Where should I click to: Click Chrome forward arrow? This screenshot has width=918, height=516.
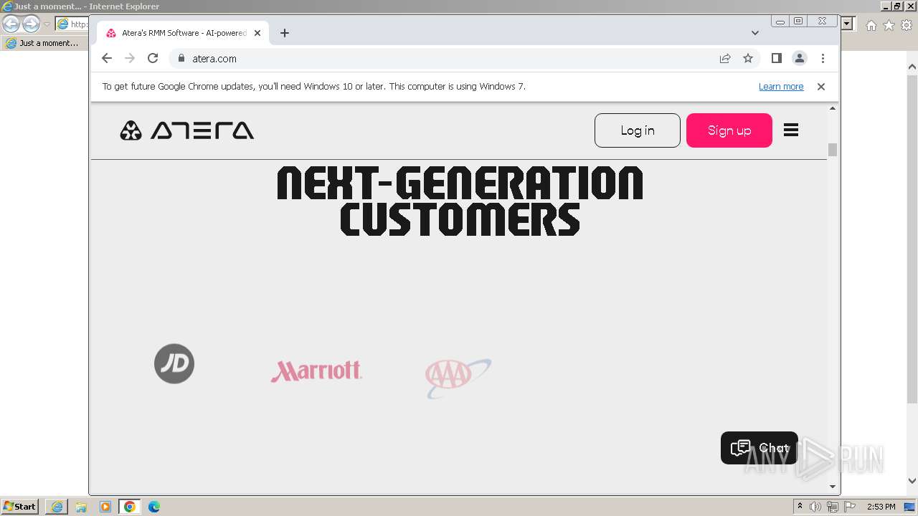click(x=130, y=59)
